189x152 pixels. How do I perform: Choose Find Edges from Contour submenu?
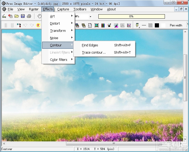104,45
